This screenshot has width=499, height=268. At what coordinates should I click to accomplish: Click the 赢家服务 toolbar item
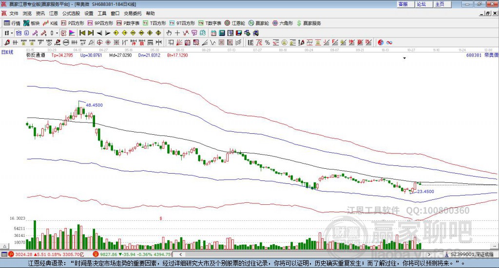(x=309, y=23)
